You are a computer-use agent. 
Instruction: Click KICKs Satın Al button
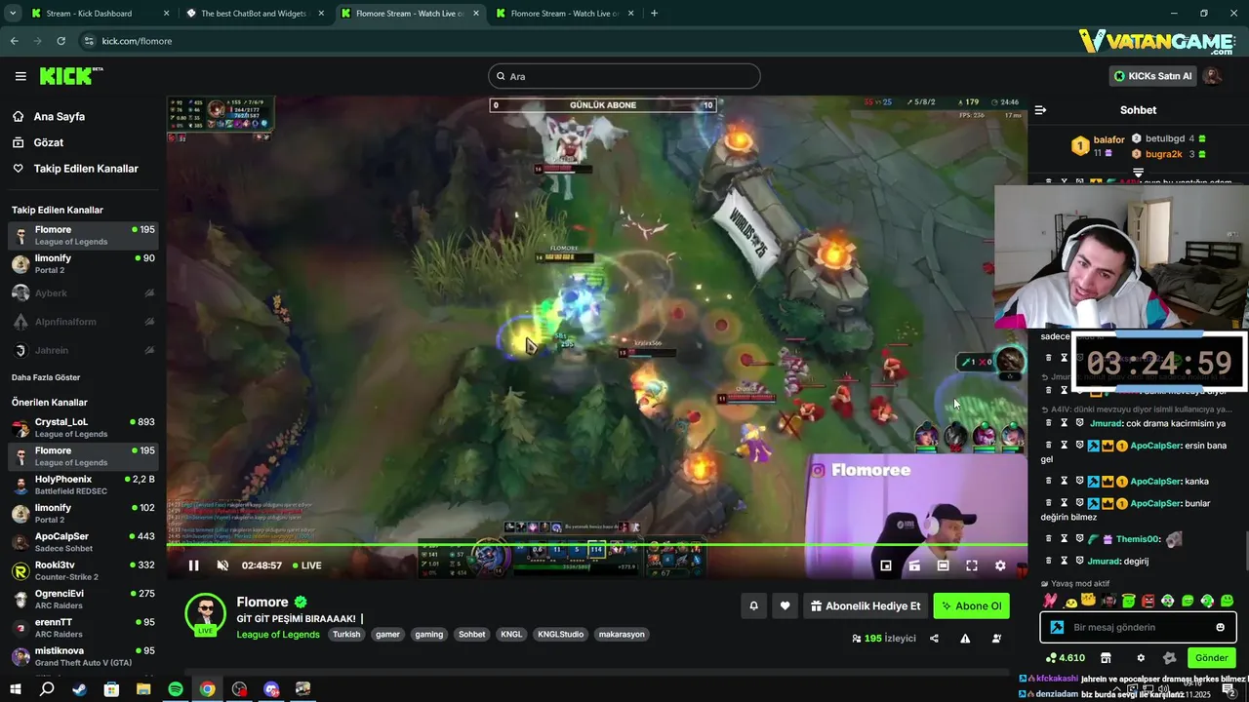pyautogui.click(x=1152, y=76)
